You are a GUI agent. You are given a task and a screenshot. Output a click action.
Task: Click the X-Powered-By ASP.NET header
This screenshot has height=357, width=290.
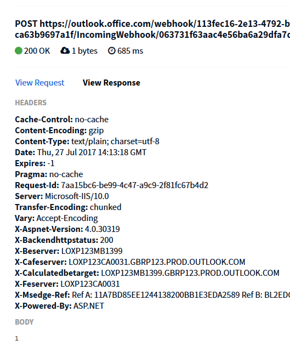pyautogui.click(x=60, y=306)
